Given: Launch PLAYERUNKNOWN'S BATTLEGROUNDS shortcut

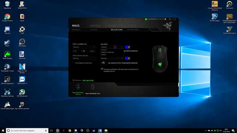Looking at the screenshot, I should [x=230, y=18].
